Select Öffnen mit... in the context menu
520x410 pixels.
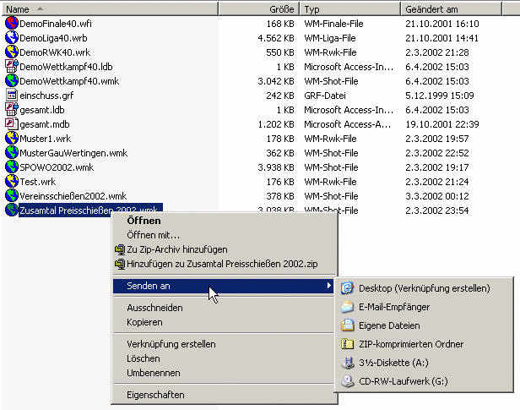(x=153, y=235)
